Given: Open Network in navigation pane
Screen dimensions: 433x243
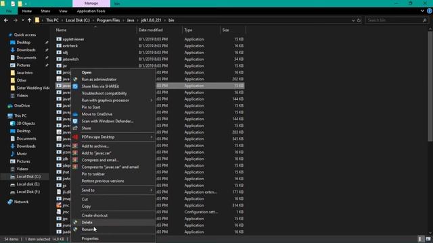Looking at the screenshot, I should (x=21, y=202).
